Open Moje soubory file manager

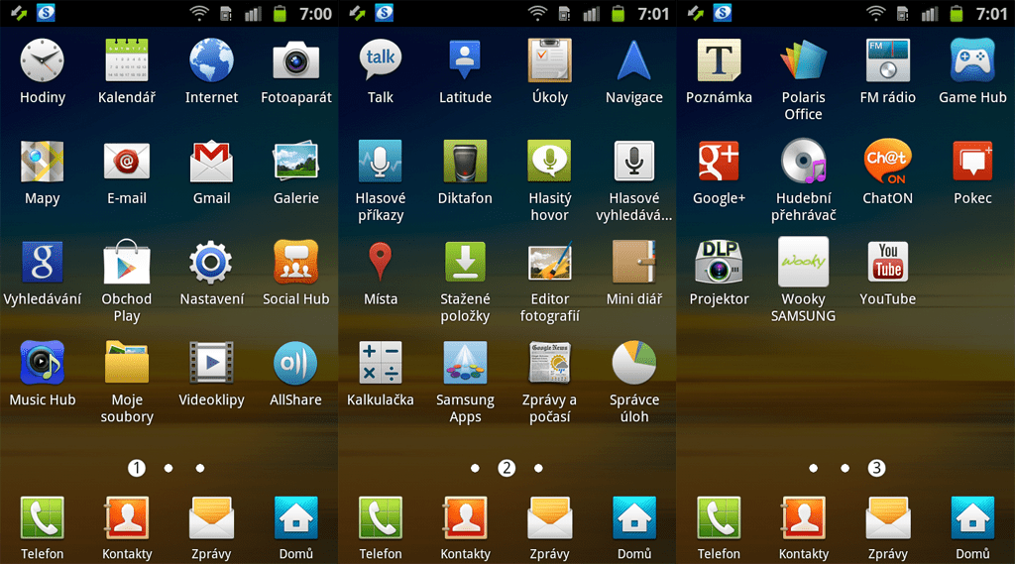(127, 363)
